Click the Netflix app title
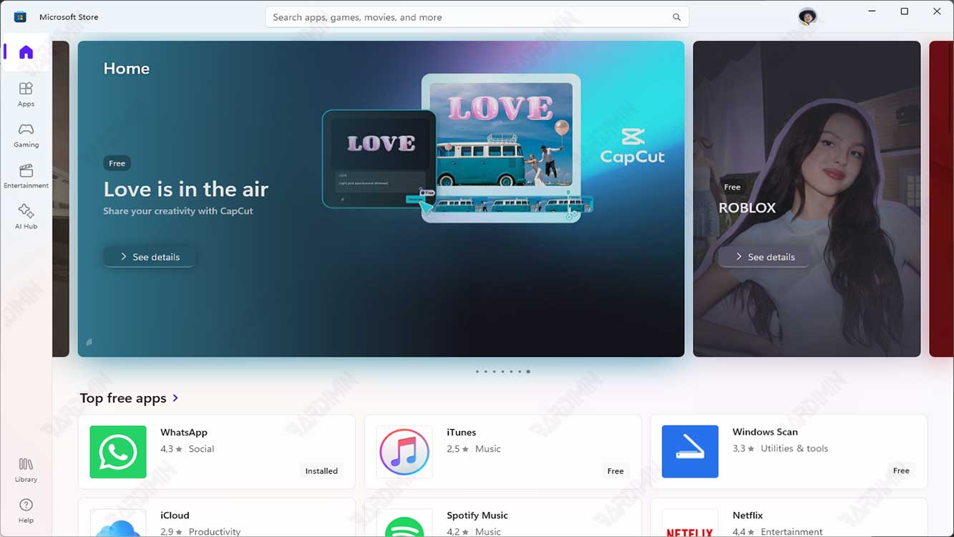The image size is (954, 537). 747,516
